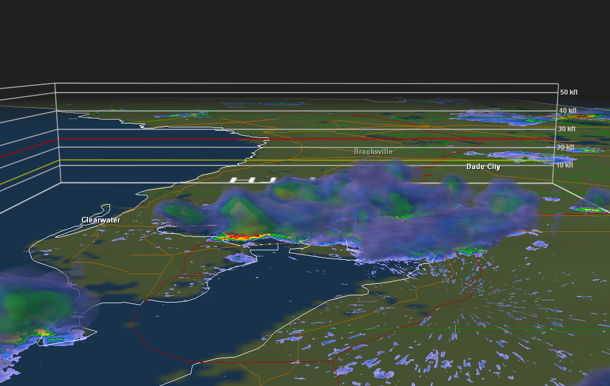This screenshot has width=610, height=386.
Task: Click the 50 kft altitude label
Action: (569, 92)
